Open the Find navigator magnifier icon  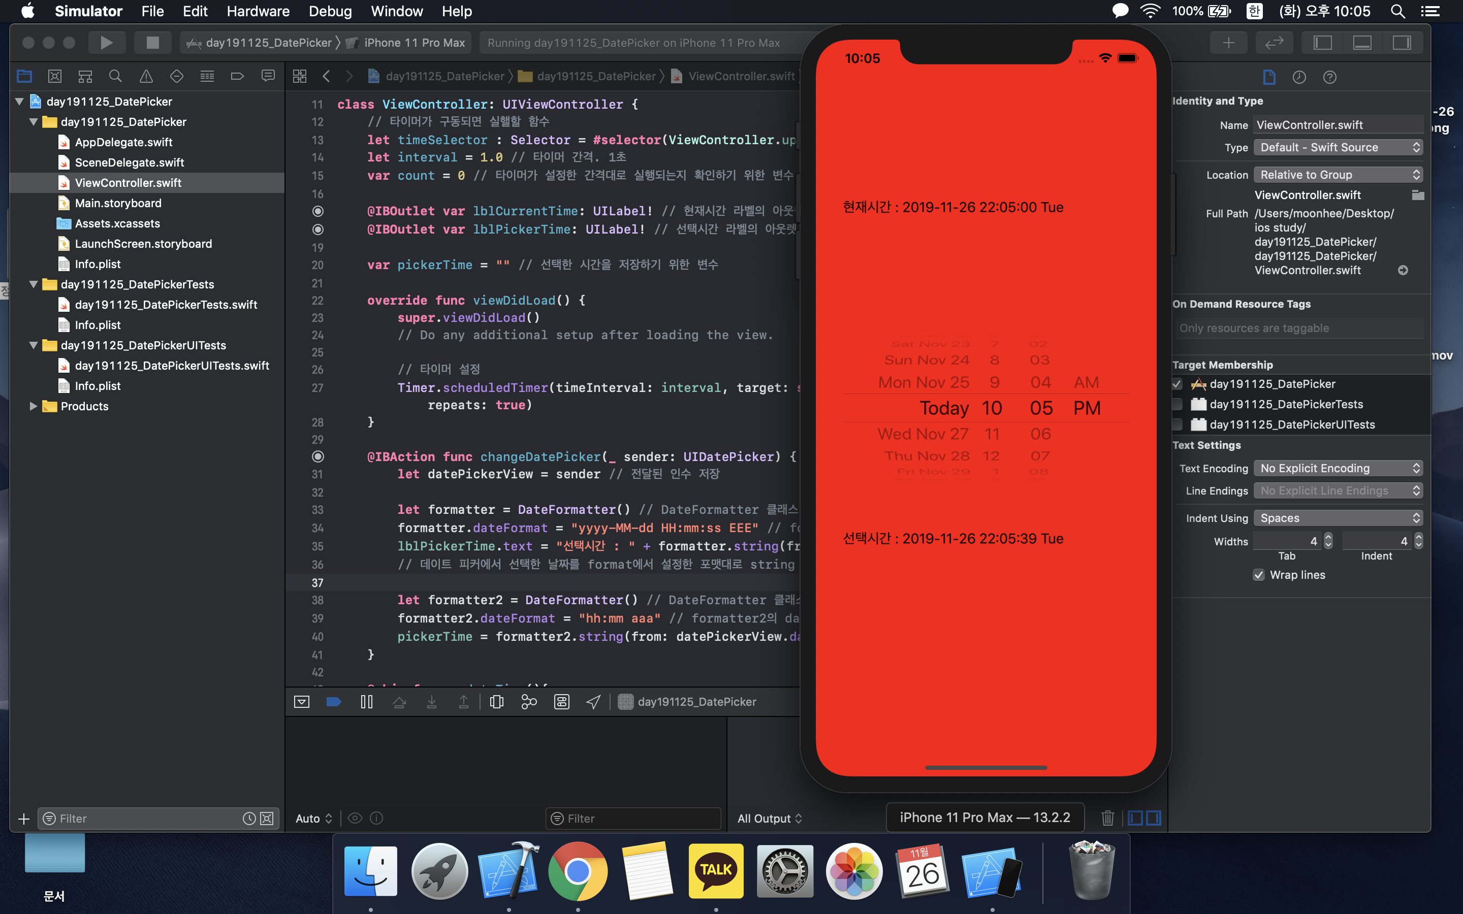coord(115,76)
